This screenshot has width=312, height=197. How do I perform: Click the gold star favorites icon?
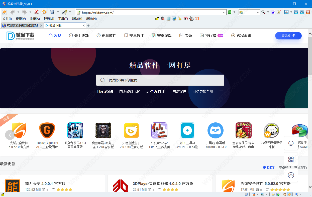point(5,12)
